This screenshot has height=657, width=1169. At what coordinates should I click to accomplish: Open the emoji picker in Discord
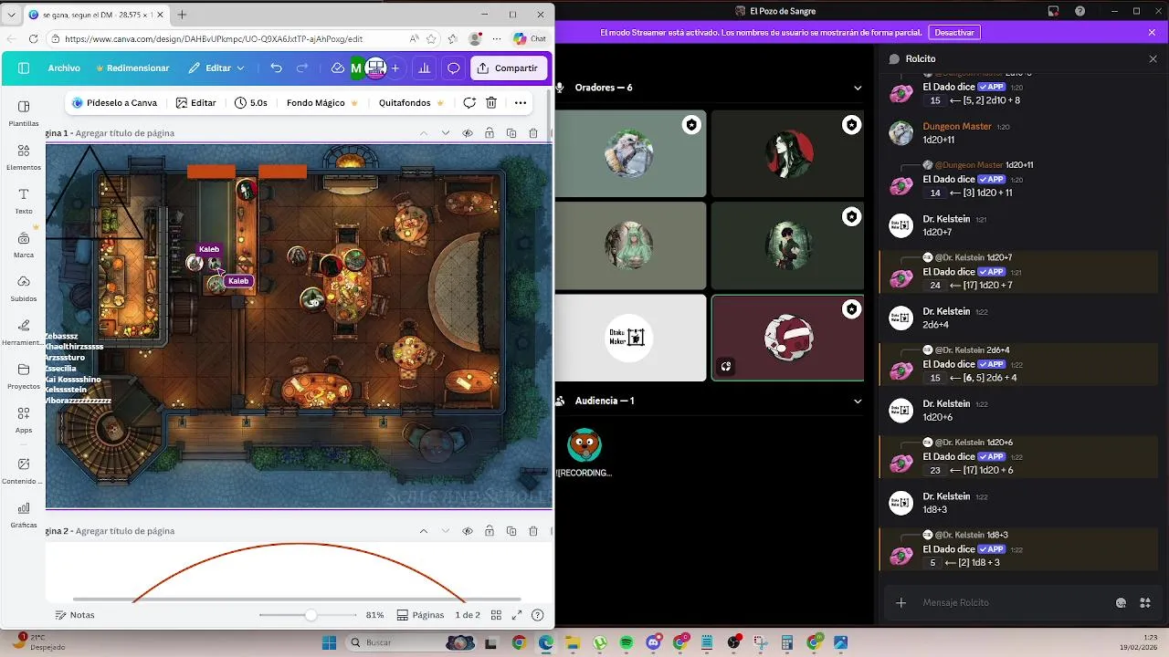coord(1121,603)
